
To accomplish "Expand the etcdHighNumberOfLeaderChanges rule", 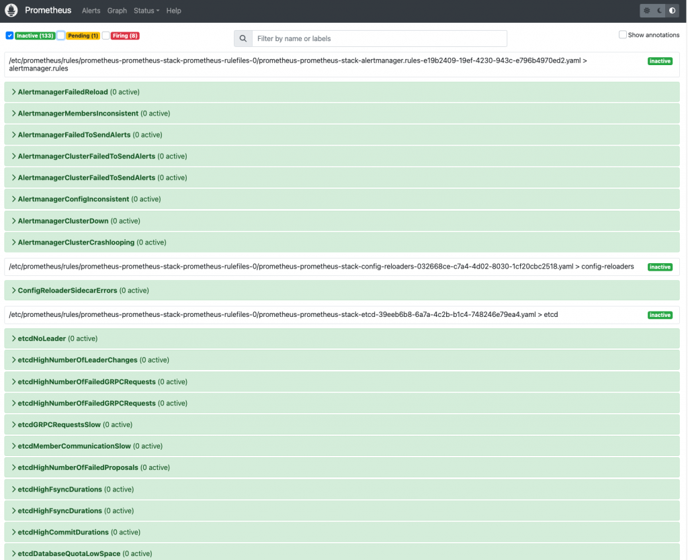I will tap(342, 360).
